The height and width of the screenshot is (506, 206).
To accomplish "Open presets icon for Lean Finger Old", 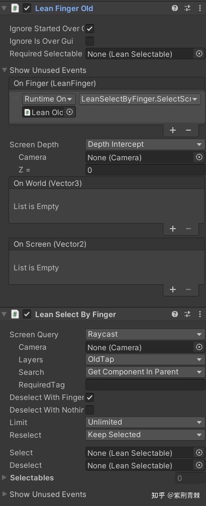I will (187, 9).
